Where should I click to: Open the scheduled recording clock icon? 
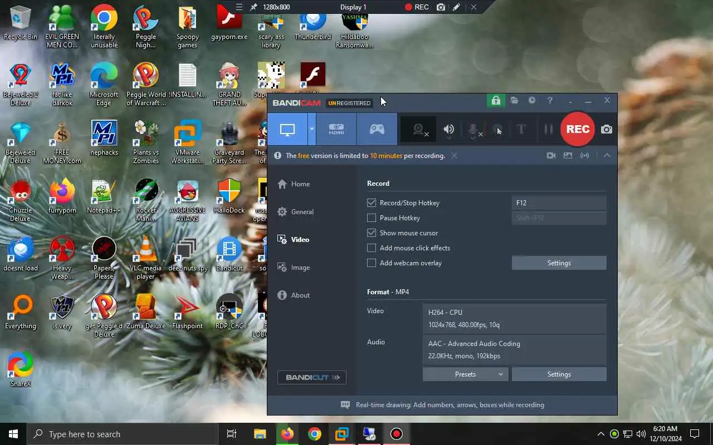pos(532,101)
